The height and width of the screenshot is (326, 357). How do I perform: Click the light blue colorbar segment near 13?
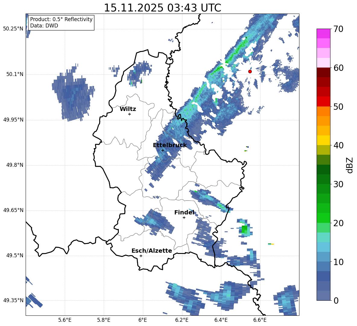pyautogui.click(x=323, y=247)
